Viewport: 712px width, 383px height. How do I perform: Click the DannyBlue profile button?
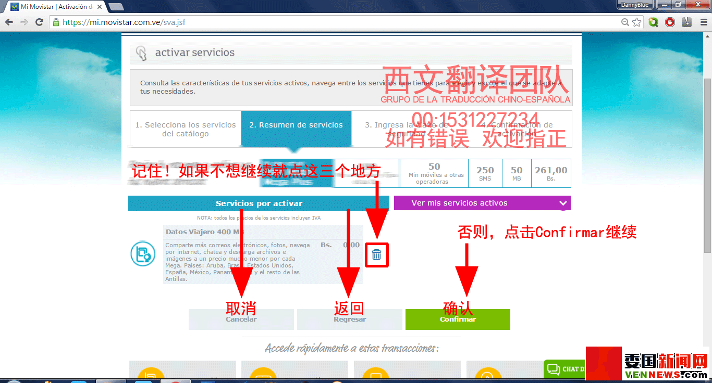click(635, 5)
